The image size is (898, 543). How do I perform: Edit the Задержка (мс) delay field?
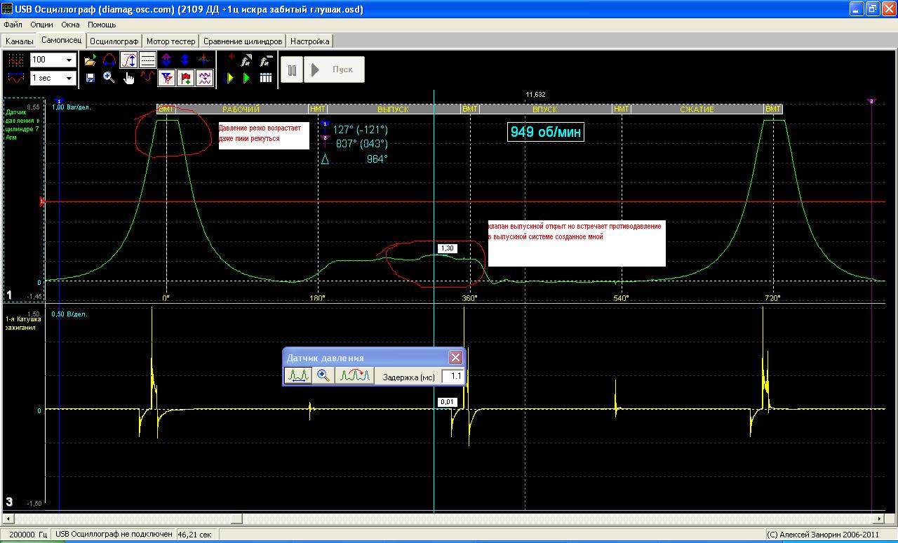pos(453,377)
